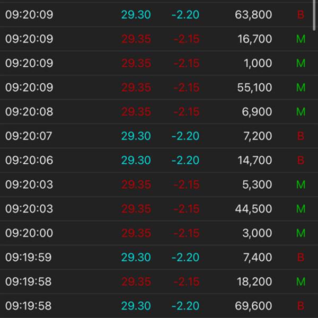Click the green M marker beside 6,900
The height and width of the screenshot is (318, 318).
301,112
